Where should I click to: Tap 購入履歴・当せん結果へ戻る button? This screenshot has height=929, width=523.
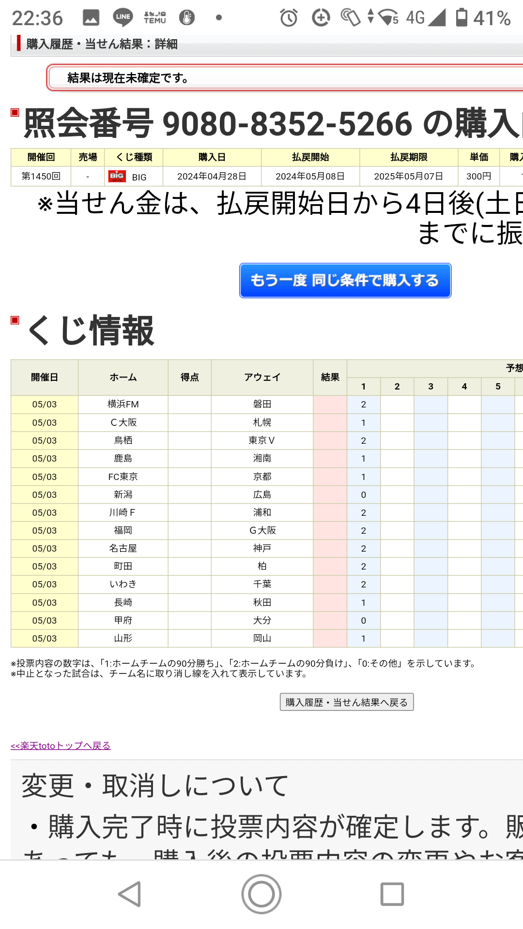(347, 702)
